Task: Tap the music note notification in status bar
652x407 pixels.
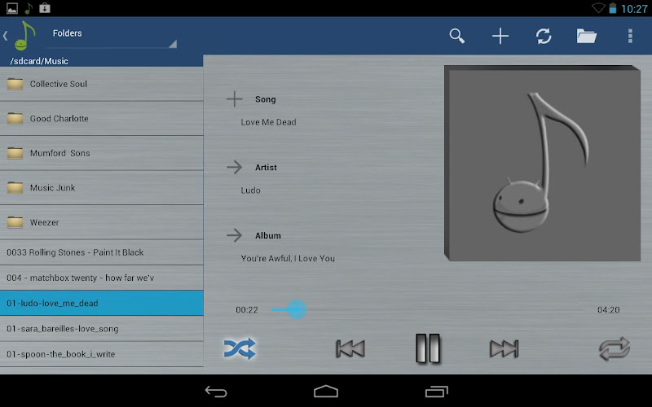Action: tap(29, 8)
